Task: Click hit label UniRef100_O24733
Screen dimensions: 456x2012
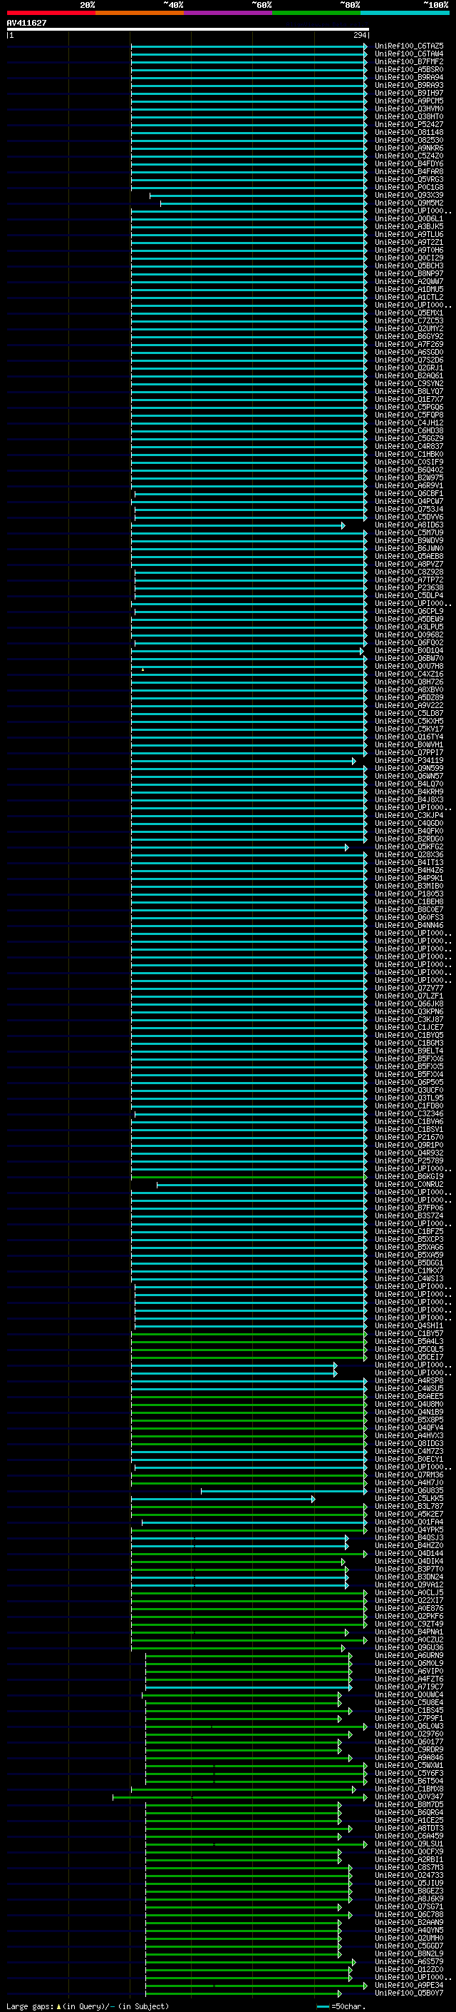Action: point(409,1875)
